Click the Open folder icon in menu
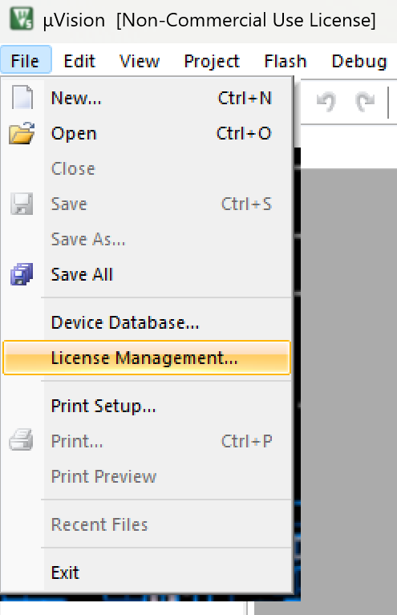The width and height of the screenshot is (397, 615). 22,133
